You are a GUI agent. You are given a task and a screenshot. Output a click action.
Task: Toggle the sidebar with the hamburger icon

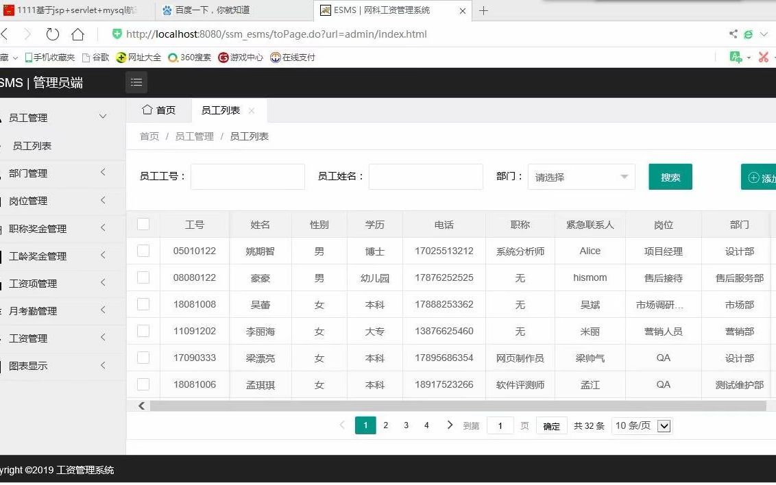click(x=136, y=82)
